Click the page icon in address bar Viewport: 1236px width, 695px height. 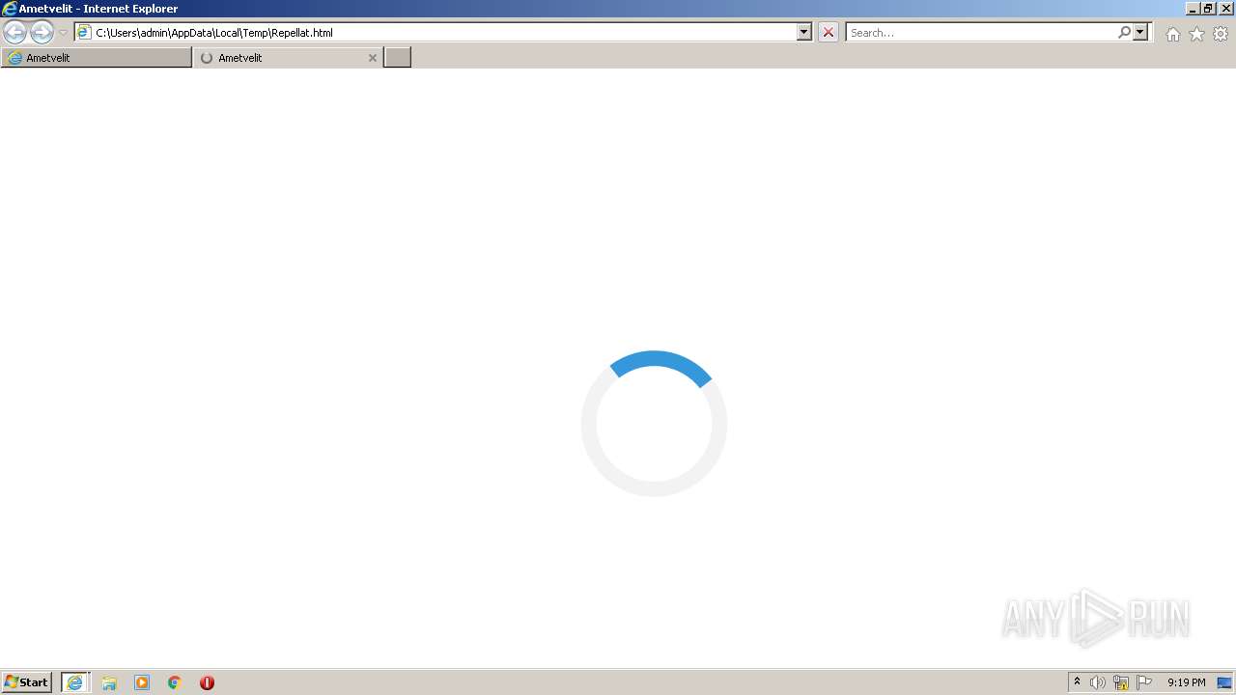pyautogui.click(x=84, y=33)
